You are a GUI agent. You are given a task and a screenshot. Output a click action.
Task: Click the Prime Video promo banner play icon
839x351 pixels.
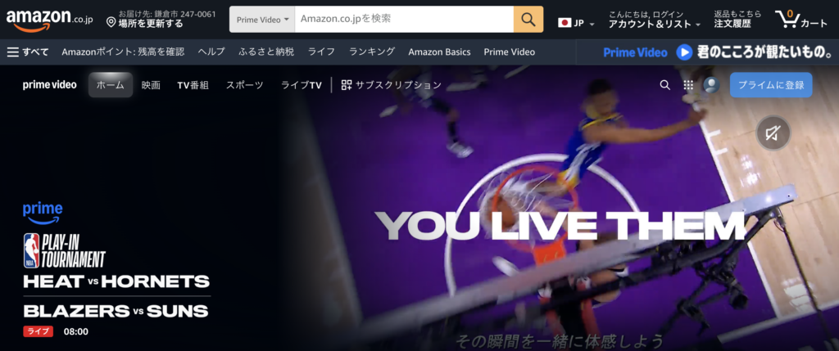click(685, 52)
